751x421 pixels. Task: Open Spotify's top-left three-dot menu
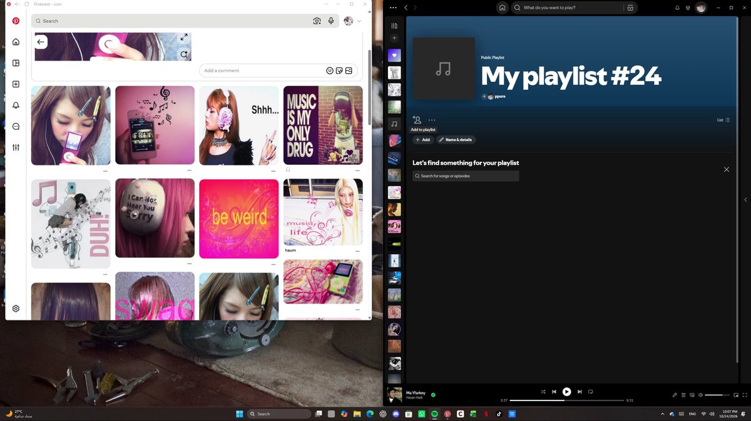point(393,7)
